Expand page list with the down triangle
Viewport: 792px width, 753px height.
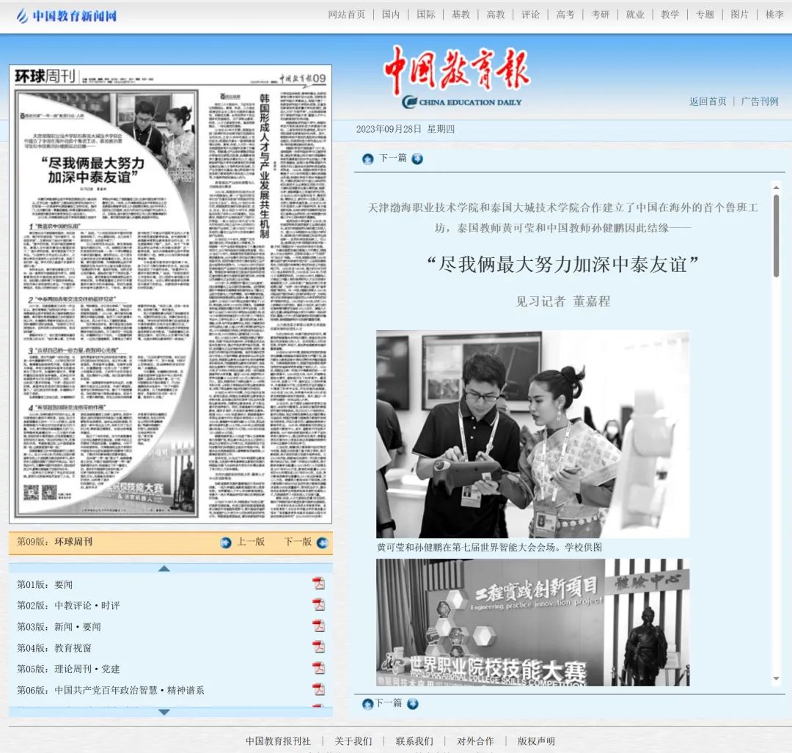tap(164, 712)
